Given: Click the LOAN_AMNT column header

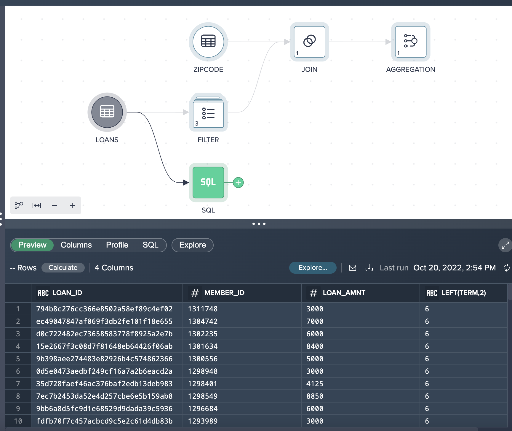Looking at the screenshot, I should 344,293.
